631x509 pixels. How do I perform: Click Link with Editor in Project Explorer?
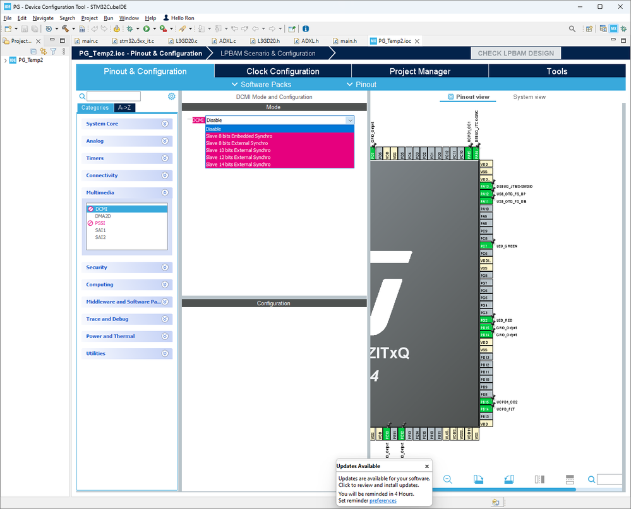point(43,52)
